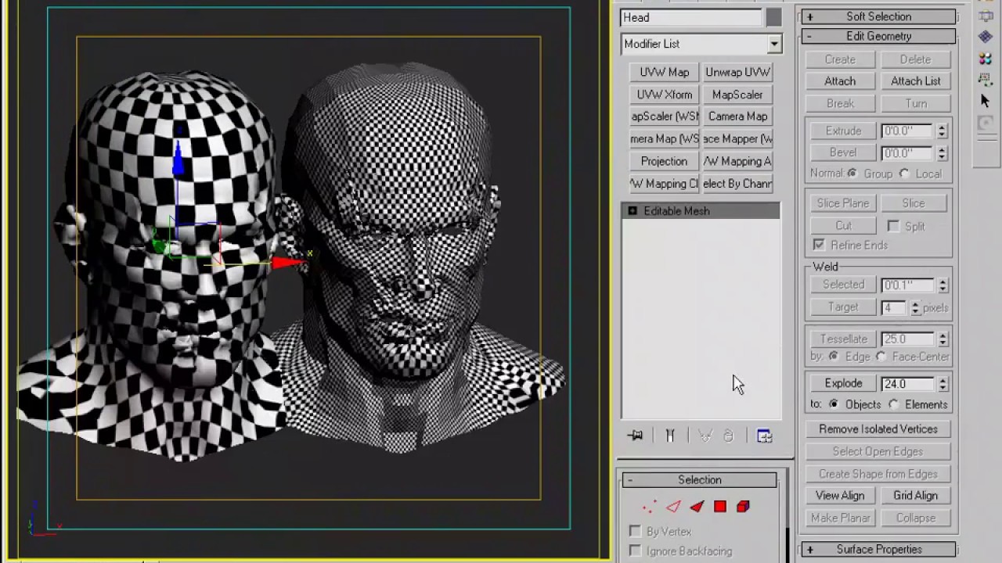Expand the Editable Mesh plus icon
The height and width of the screenshot is (563, 1002).
point(633,211)
